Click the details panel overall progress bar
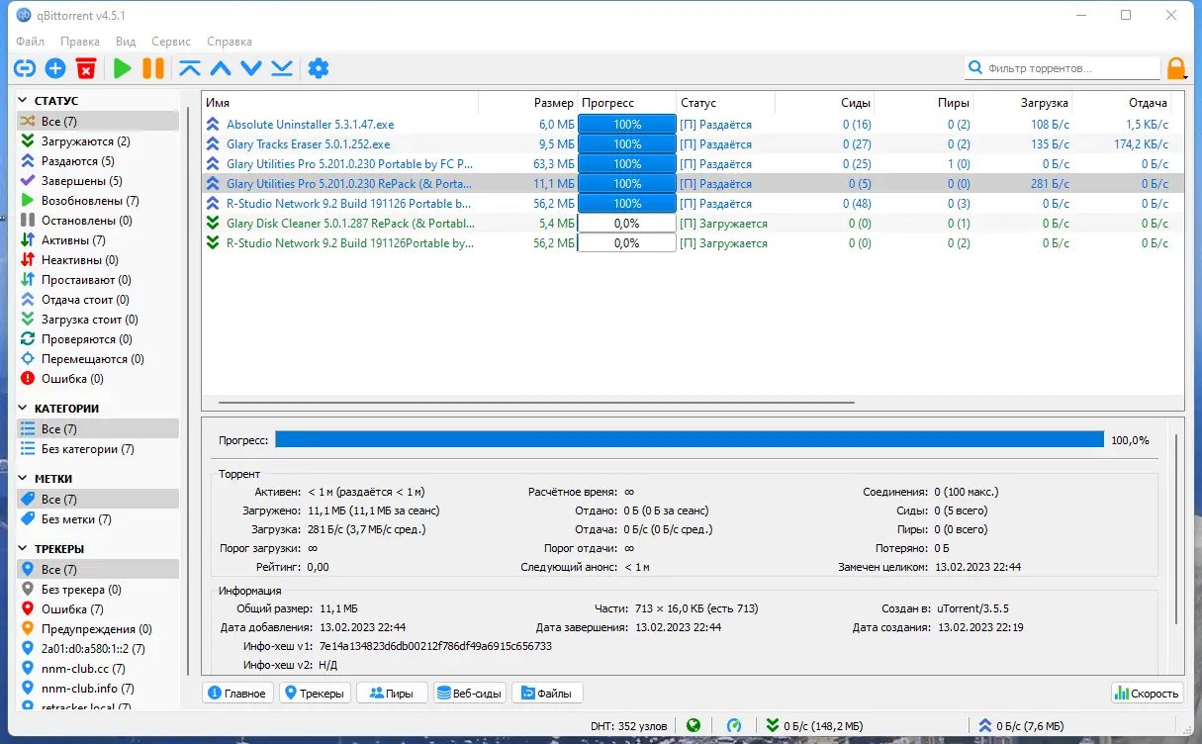The width and height of the screenshot is (1202, 744). click(690, 439)
